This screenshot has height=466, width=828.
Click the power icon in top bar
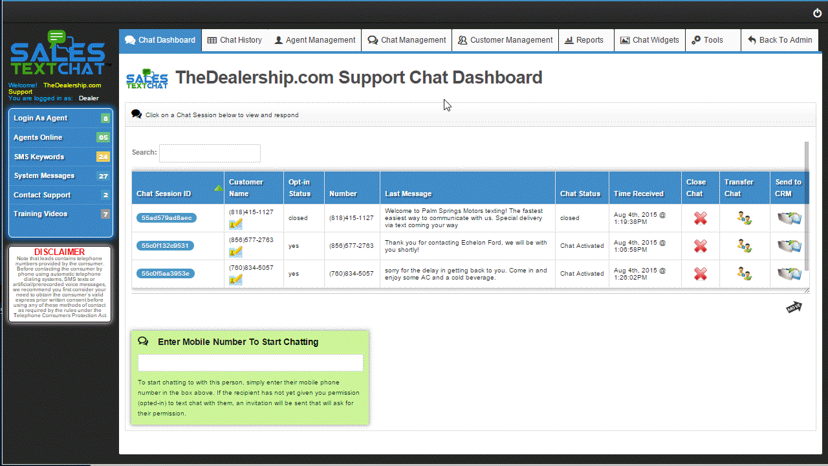(x=818, y=13)
